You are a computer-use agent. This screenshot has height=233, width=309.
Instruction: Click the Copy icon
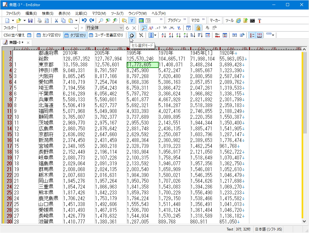(x=63, y=21)
